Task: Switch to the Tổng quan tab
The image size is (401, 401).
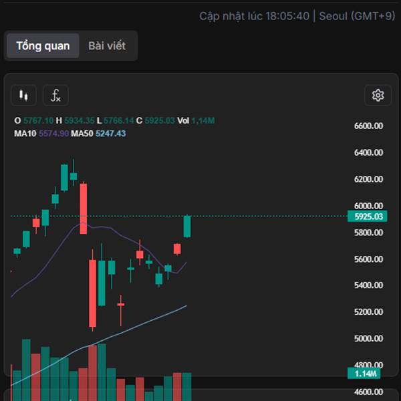Action: pyautogui.click(x=43, y=46)
